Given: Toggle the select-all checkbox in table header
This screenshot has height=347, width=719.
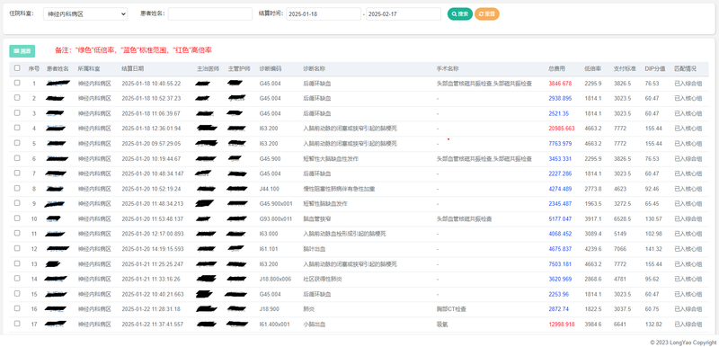Looking at the screenshot, I should [x=17, y=67].
